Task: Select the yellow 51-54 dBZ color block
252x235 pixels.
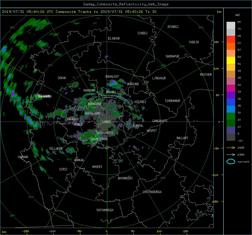Action: pyautogui.click(x=231, y=60)
